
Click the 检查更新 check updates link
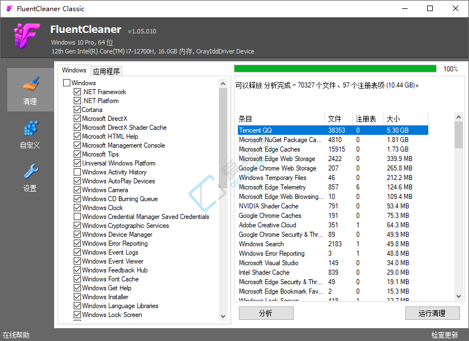[444, 335]
